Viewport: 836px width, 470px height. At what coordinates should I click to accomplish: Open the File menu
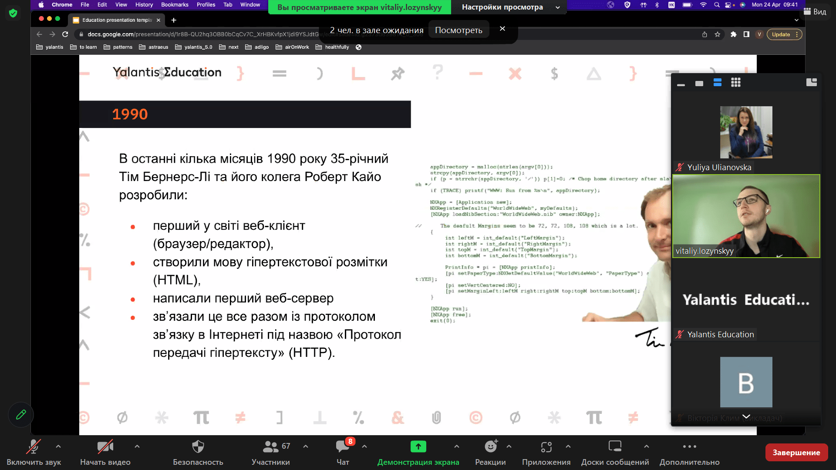pos(85,5)
